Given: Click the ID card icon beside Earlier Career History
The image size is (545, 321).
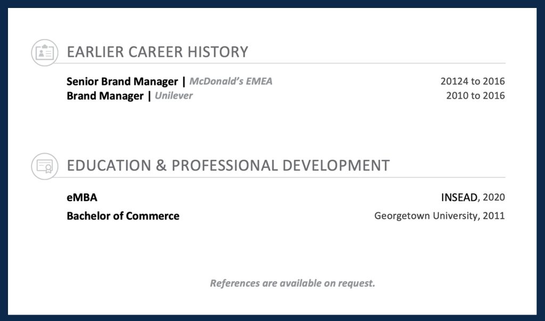Looking at the screenshot, I should pos(45,53).
